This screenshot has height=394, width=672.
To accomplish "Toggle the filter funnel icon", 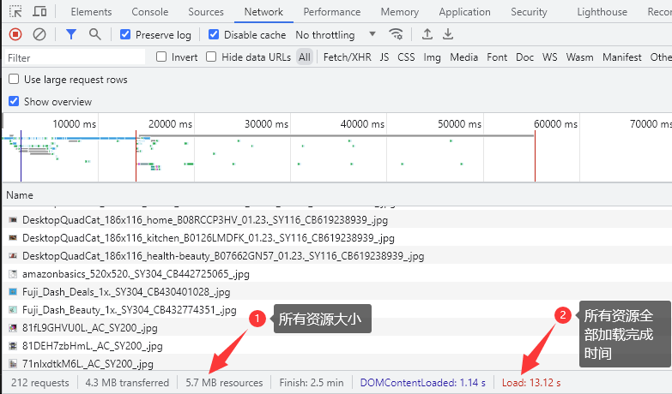I will point(71,34).
